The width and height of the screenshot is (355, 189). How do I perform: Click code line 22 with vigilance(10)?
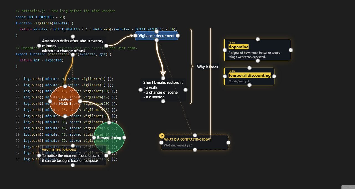click(x=67, y=91)
